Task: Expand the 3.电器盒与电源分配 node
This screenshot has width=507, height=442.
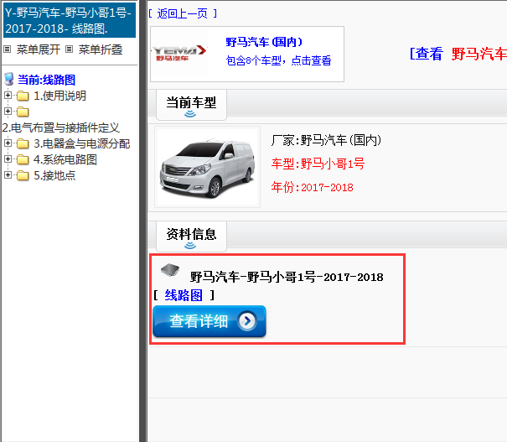Action: (x=8, y=143)
